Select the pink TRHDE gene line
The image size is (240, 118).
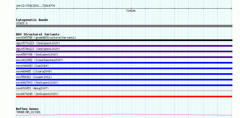[x=124, y=115]
